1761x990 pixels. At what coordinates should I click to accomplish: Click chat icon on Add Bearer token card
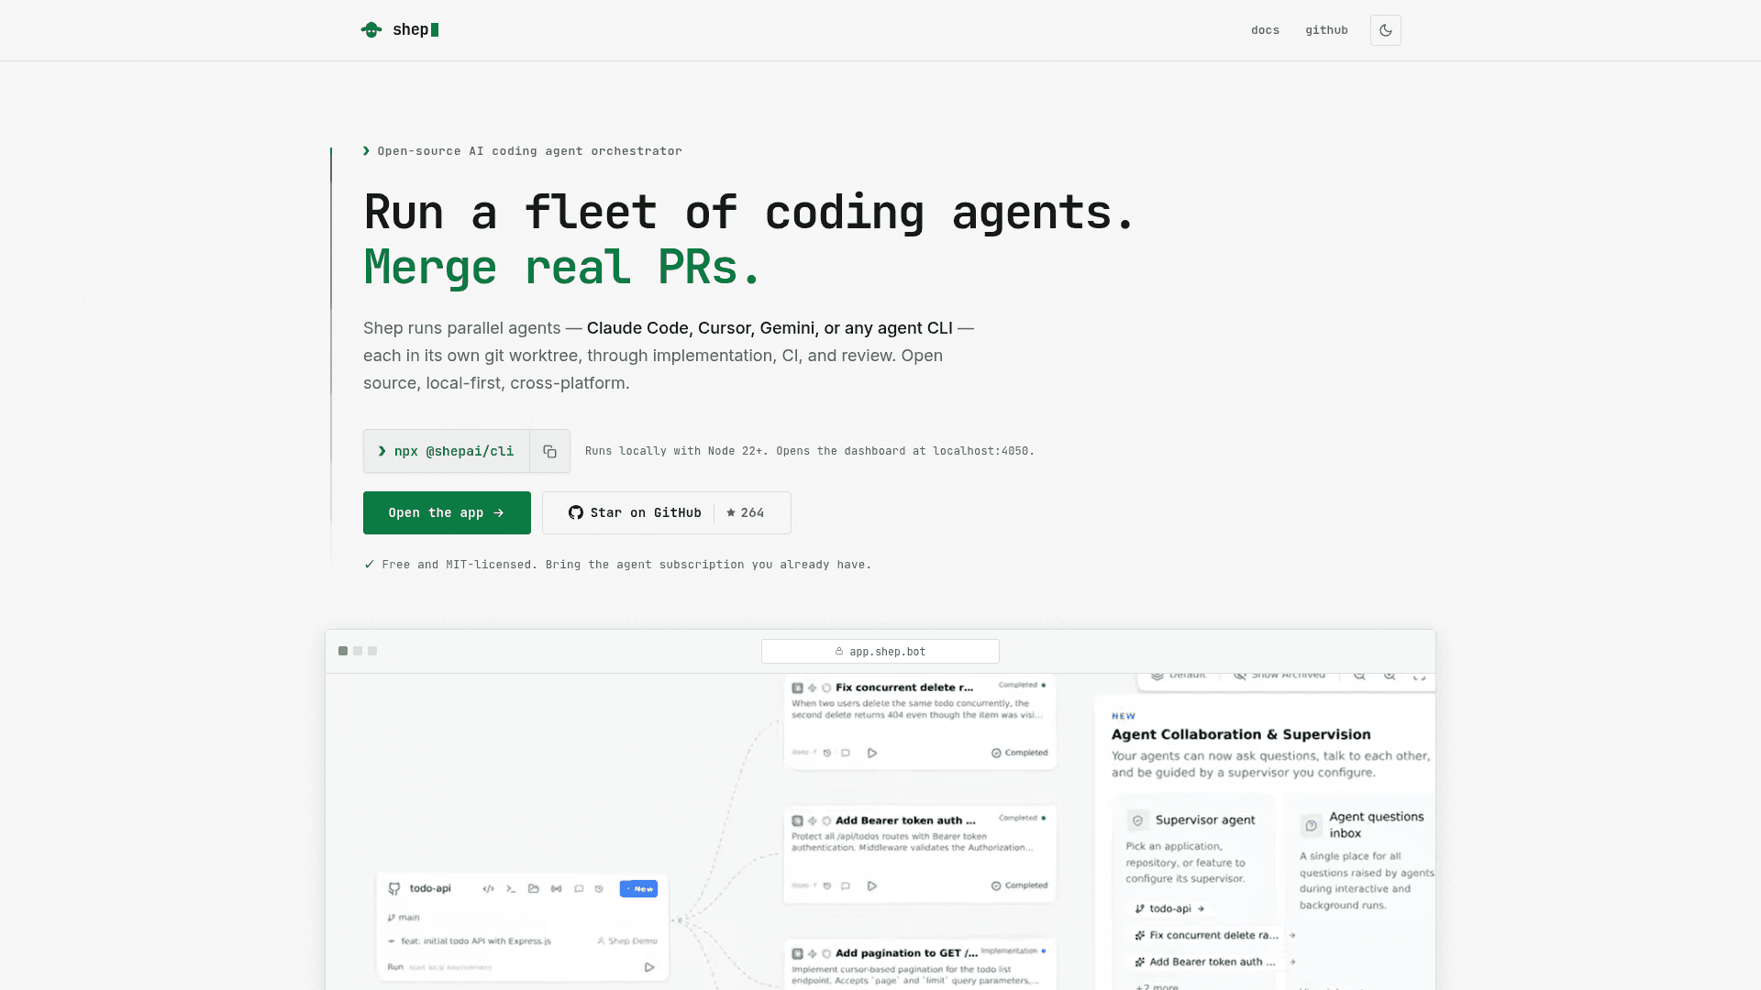(x=846, y=885)
